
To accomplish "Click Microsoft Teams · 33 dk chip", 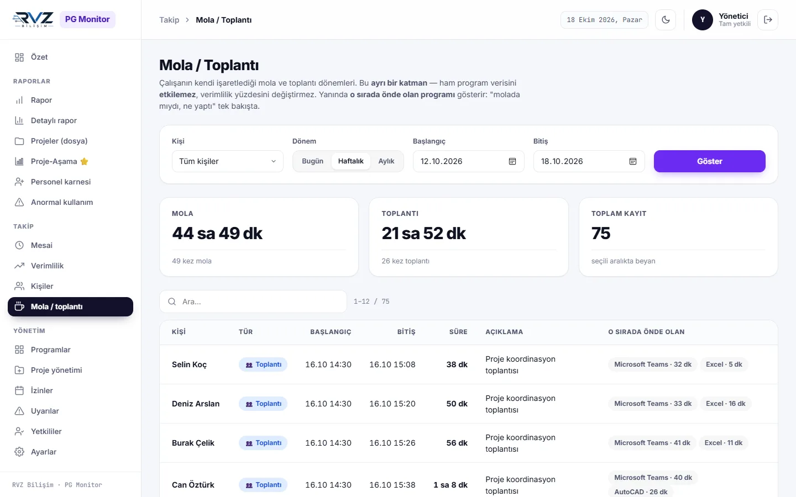I will point(653,404).
